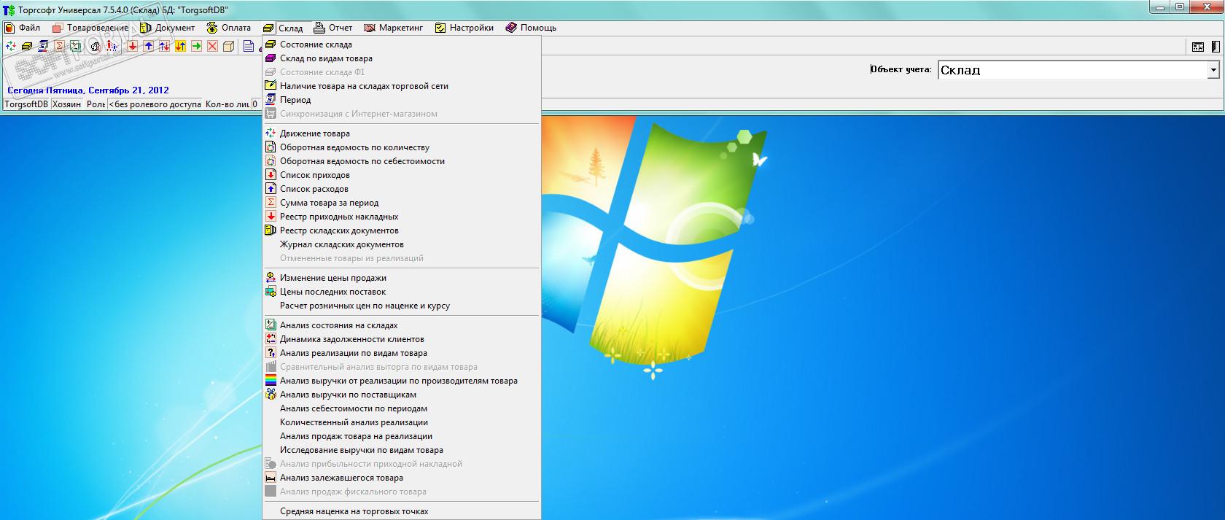Click the exit door icon
1225x520 pixels.
coord(1214,47)
